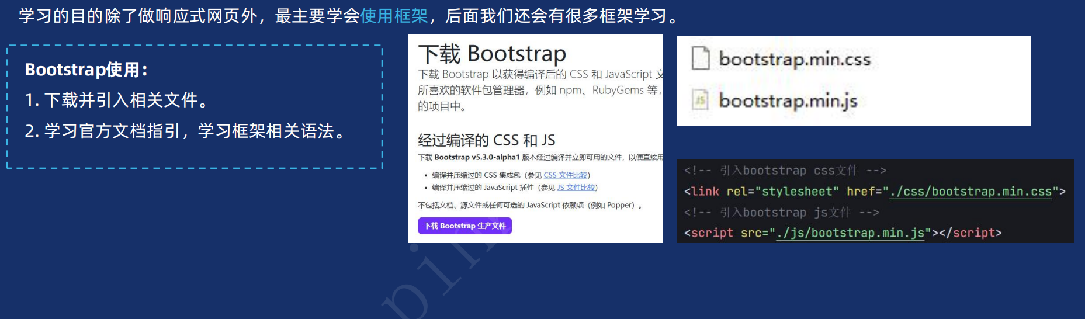
Task: Click the ./css/bootstrap.min.css href path in code
Action: (x=970, y=192)
